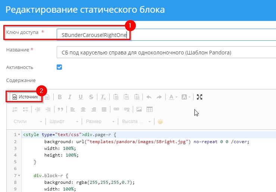276x192 pixels.
Task: Uncheck the Активность checkbox
Action: click(x=59, y=67)
